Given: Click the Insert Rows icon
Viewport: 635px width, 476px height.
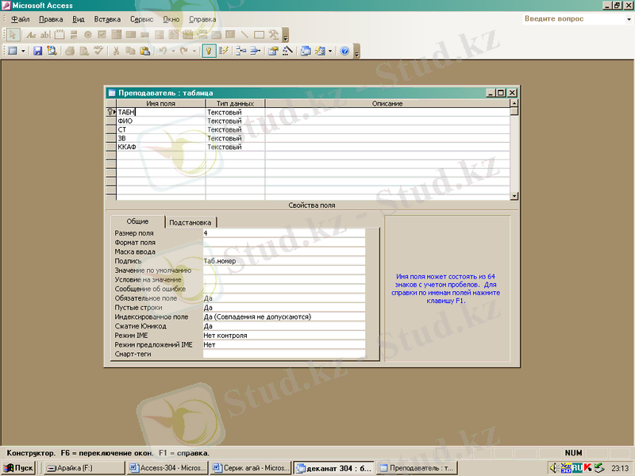Looking at the screenshot, I should (241, 51).
